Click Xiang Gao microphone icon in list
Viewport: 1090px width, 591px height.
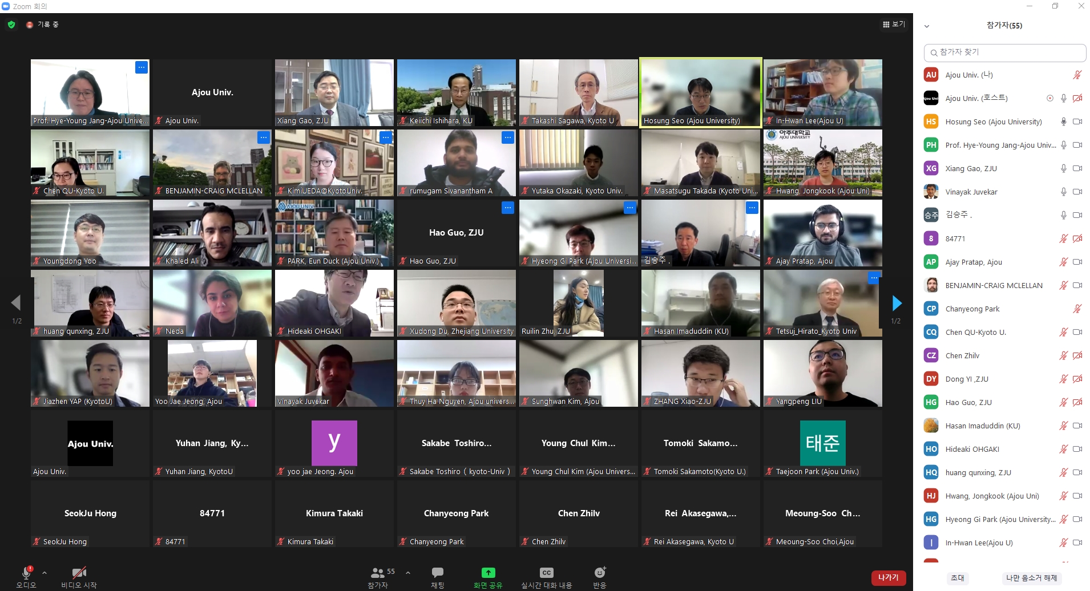[1064, 168]
